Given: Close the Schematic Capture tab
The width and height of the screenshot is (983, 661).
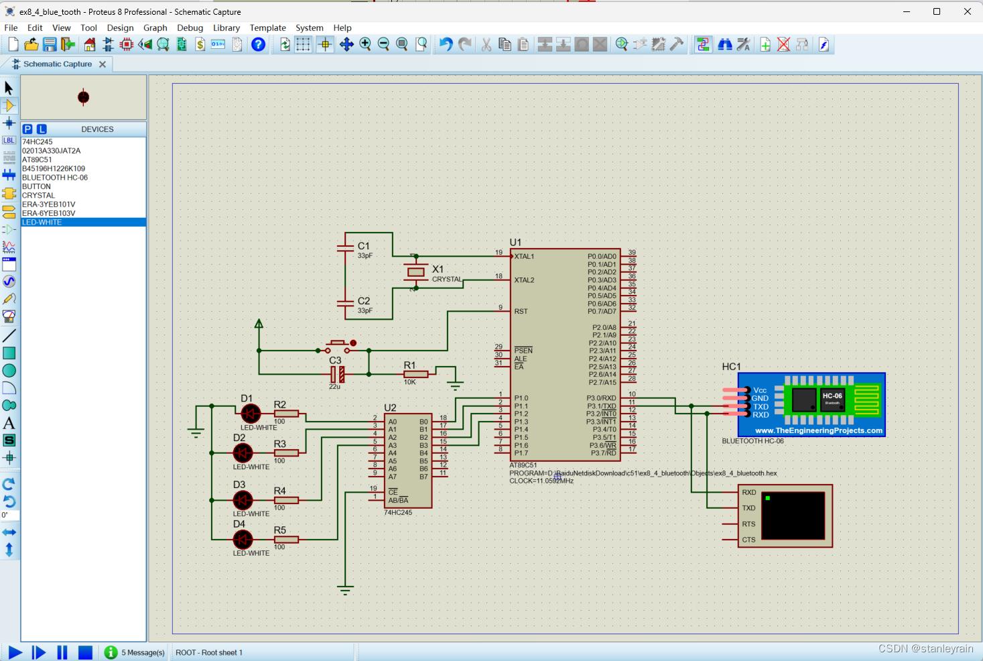Looking at the screenshot, I should point(103,64).
